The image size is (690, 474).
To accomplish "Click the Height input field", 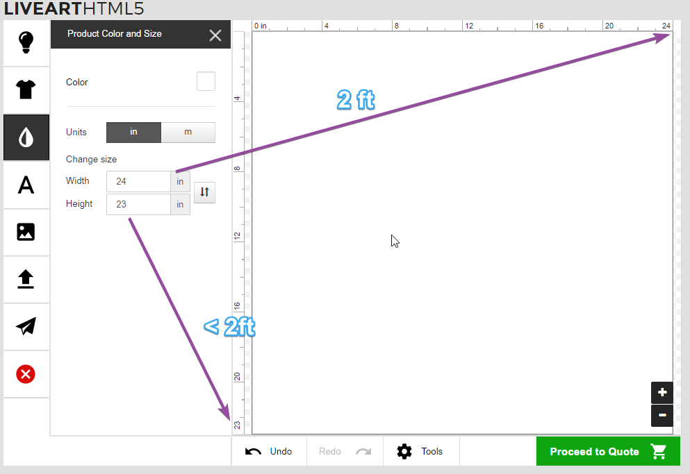I will [138, 204].
